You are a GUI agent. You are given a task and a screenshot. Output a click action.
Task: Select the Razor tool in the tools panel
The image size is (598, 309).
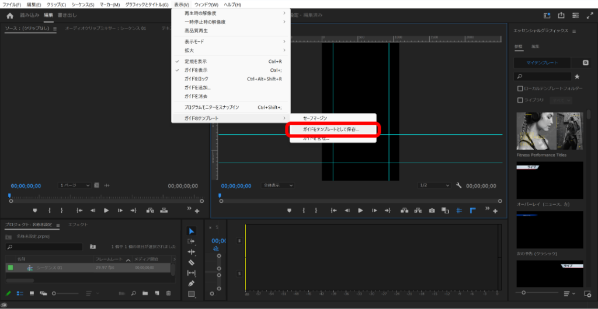pyautogui.click(x=192, y=262)
